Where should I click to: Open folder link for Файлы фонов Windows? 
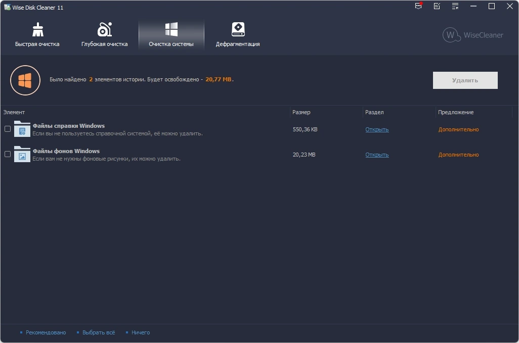click(377, 155)
